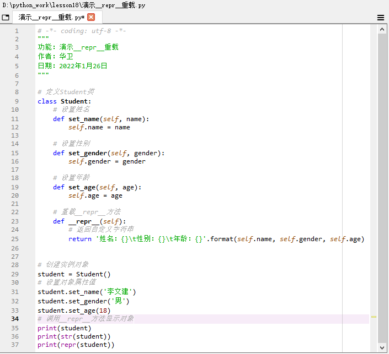Click comment '# 定义Student类'
This screenshot has width=389, height=354.
(66, 92)
